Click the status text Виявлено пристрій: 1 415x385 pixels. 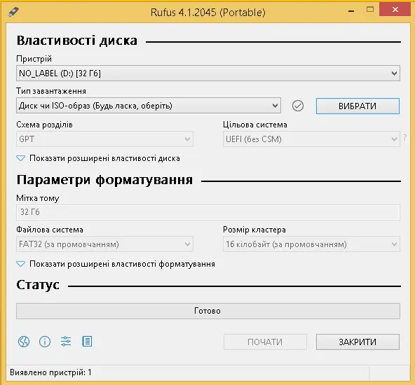pyautogui.click(x=50, y=372)
